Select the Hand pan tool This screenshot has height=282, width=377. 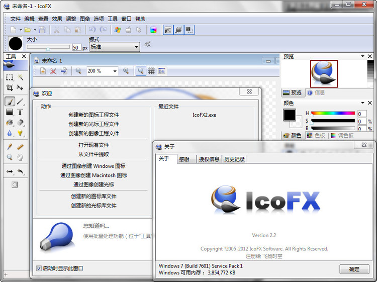[21, 157]
